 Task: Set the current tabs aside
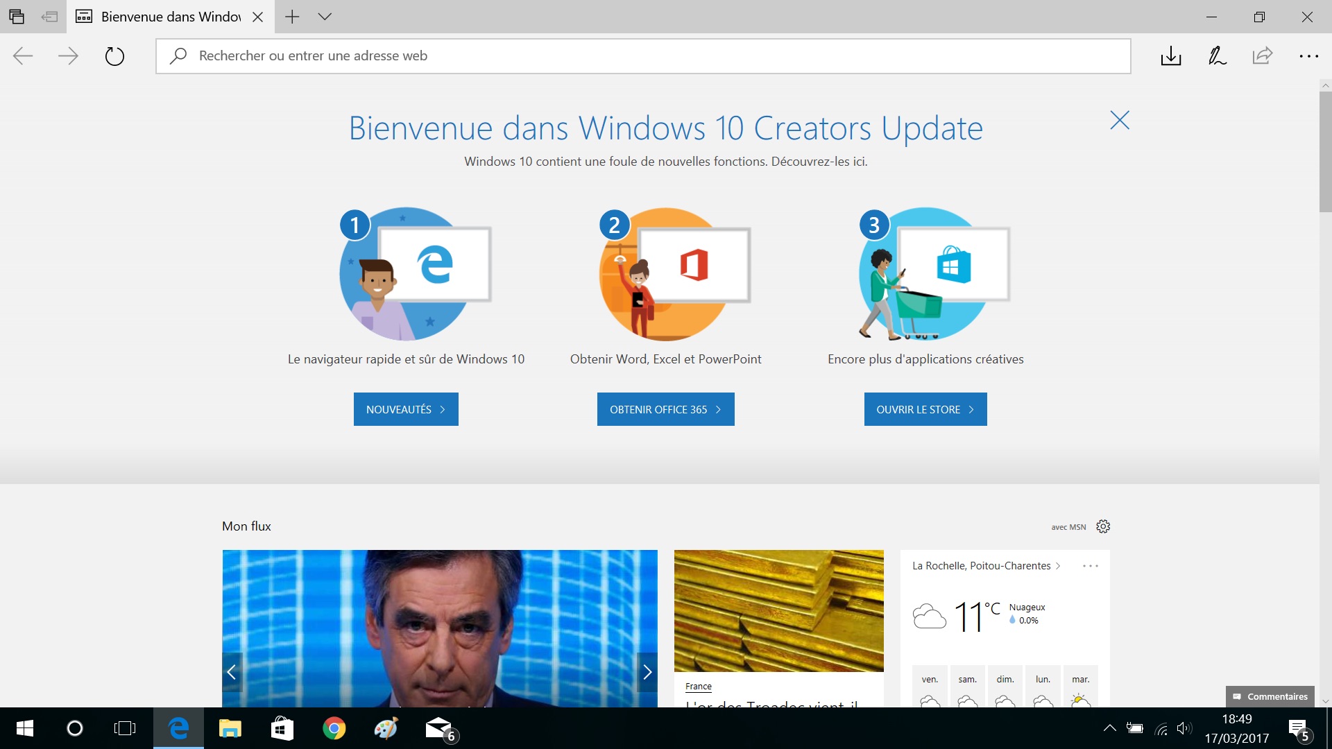coord(49,17)
